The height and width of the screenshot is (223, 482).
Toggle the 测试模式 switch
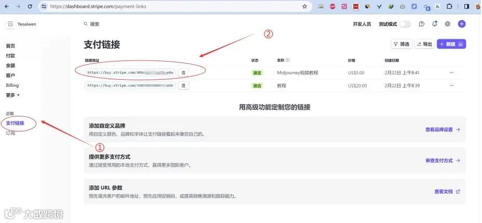pyautogui.click(x=405, y=24)
